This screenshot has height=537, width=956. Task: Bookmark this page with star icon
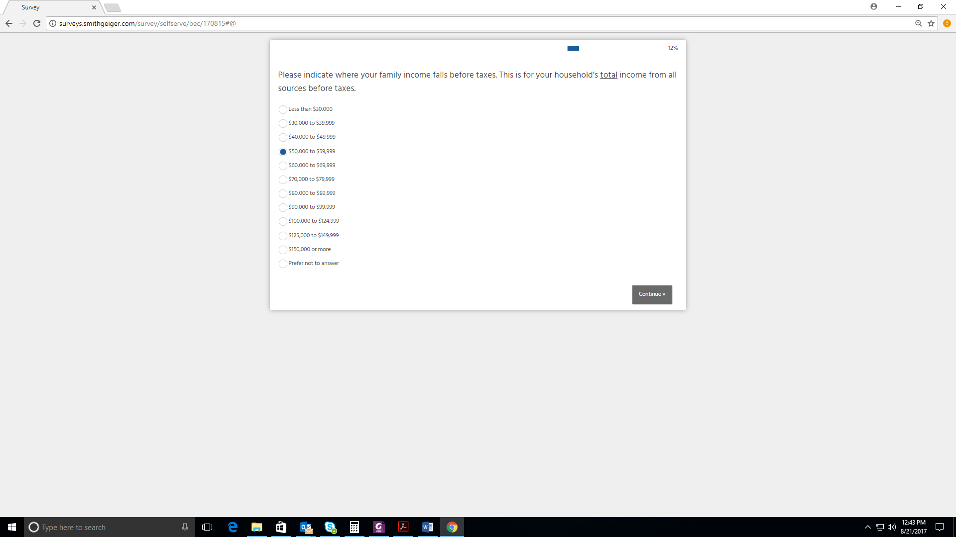click(931, 23)
